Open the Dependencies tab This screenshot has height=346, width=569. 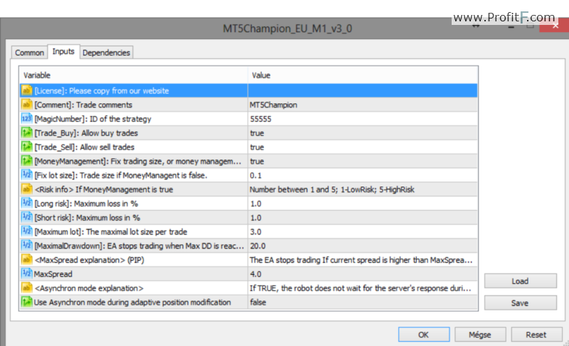pyautogui.click(x=106, y=53)
